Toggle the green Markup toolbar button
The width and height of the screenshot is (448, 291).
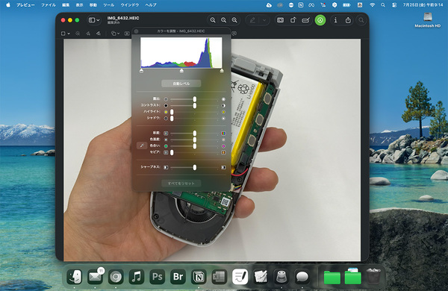[320, 20]
